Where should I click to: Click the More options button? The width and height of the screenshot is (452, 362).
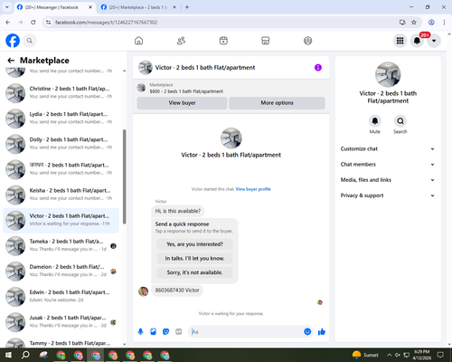(277, 103)
